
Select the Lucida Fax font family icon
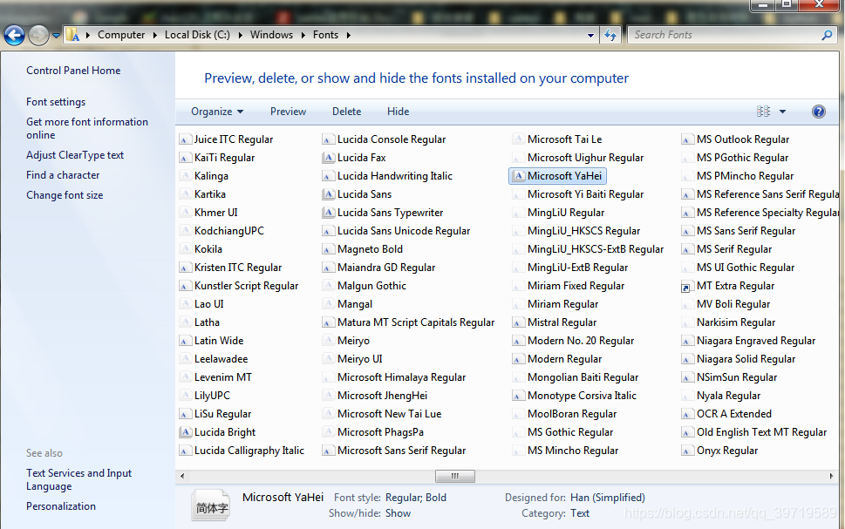click(328, 158)
